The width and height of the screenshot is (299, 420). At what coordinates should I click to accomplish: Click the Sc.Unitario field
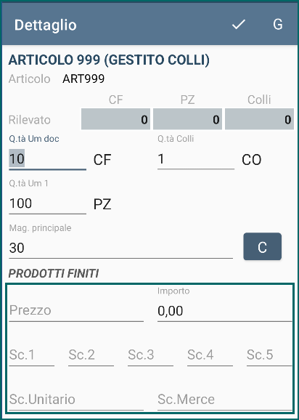tap(76, 400)
